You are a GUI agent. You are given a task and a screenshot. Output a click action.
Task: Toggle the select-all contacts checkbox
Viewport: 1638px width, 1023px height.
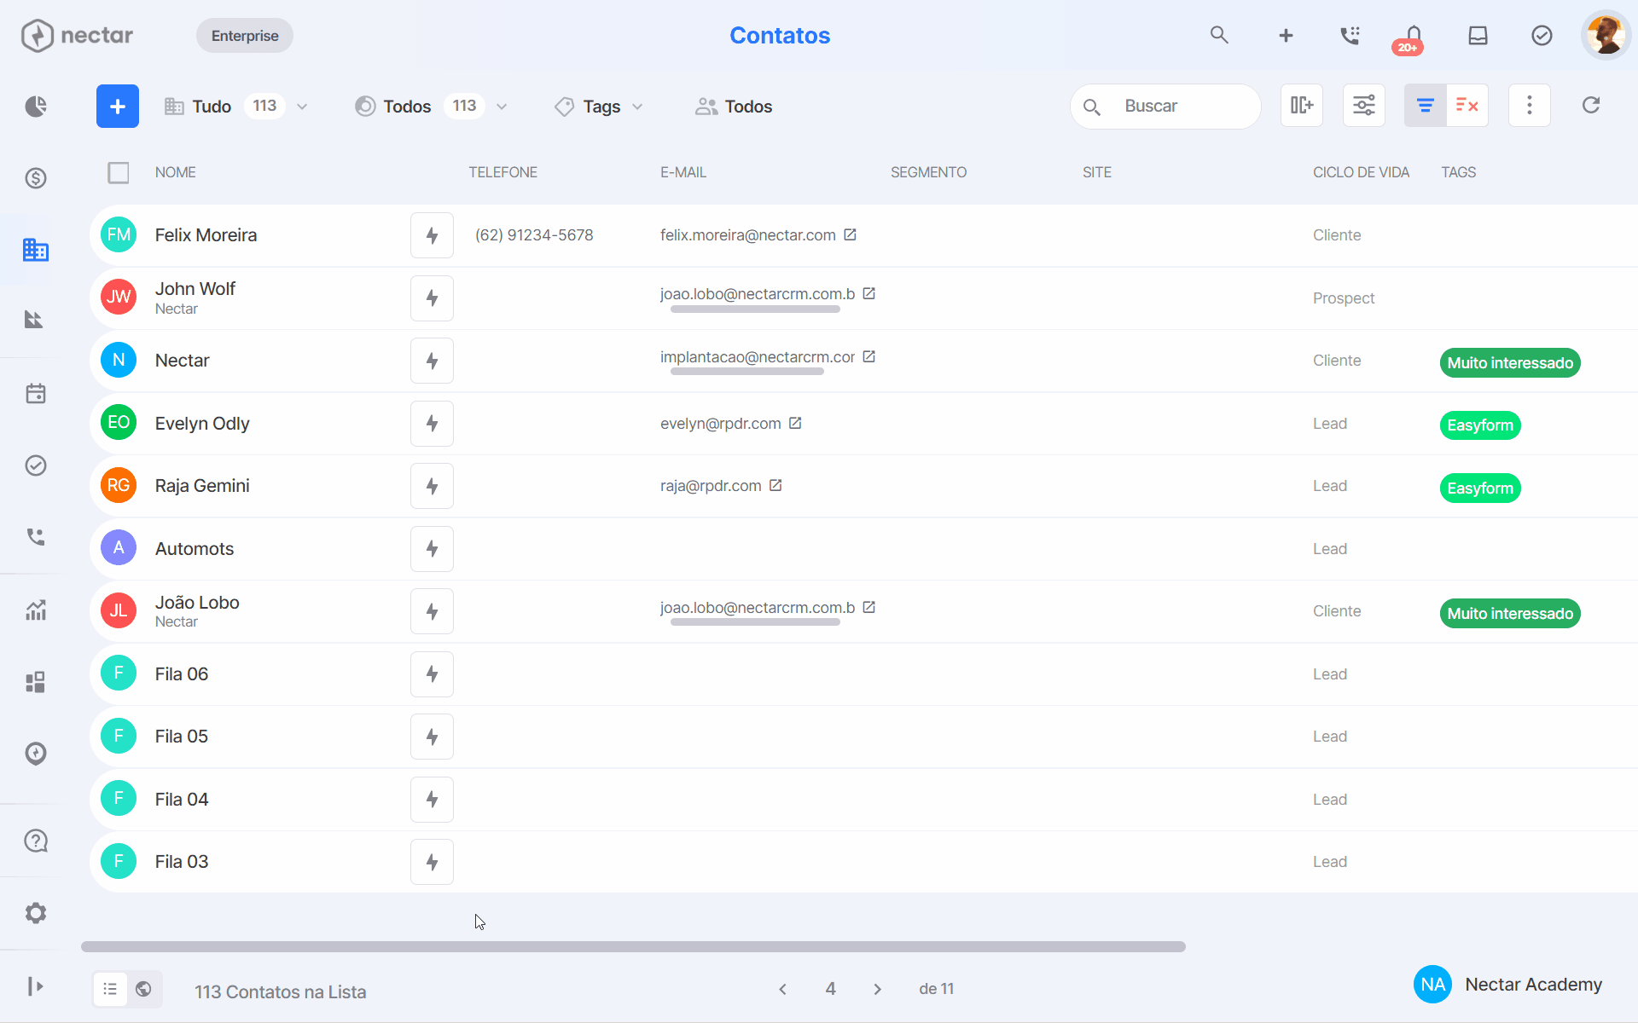coord(119,173)
